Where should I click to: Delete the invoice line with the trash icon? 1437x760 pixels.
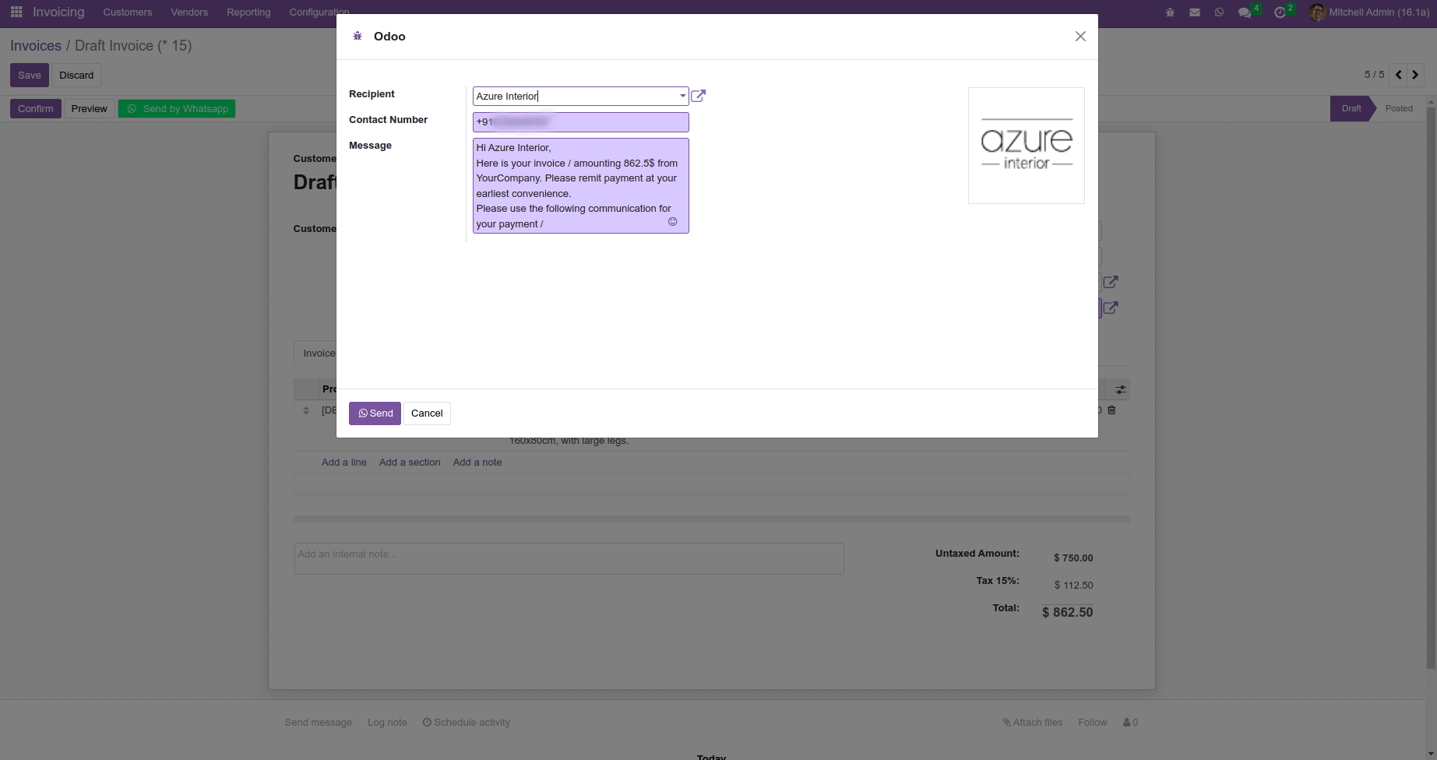1111,410
